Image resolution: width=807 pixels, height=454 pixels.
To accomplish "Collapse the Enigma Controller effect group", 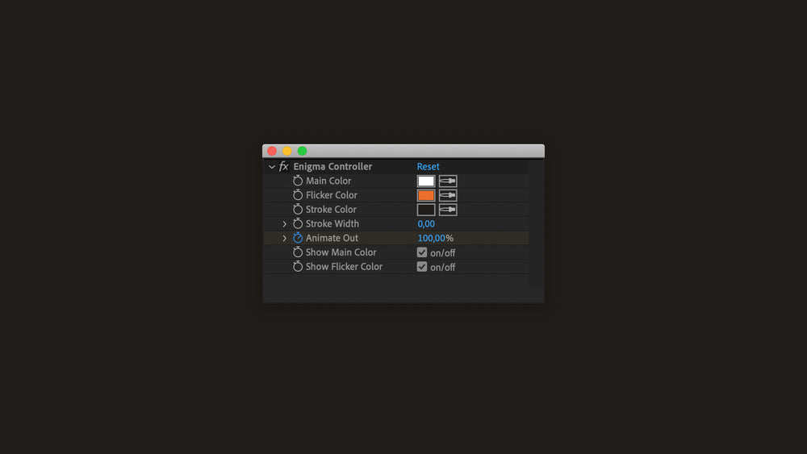I will pyautogui.click(x=272, y=167).
